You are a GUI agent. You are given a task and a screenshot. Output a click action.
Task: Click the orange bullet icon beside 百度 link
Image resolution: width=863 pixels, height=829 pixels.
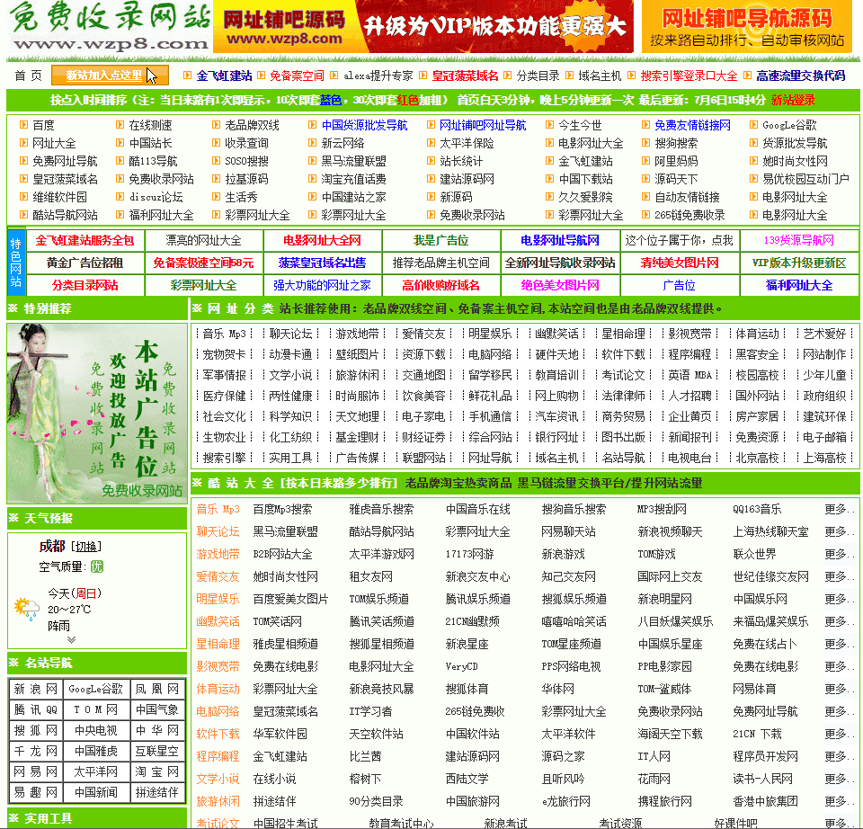pos(23,123)
